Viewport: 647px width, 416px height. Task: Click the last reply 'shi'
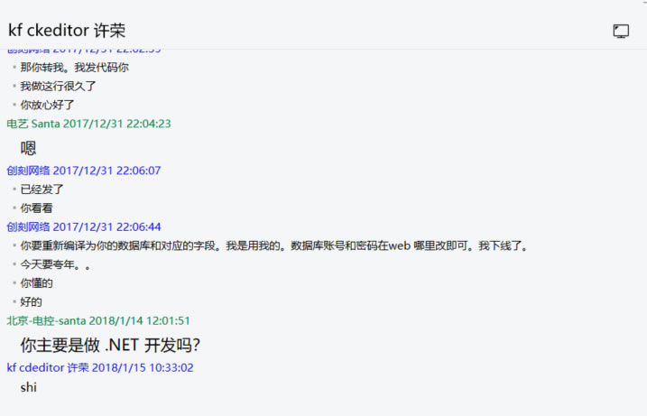(x=29, y=387)
